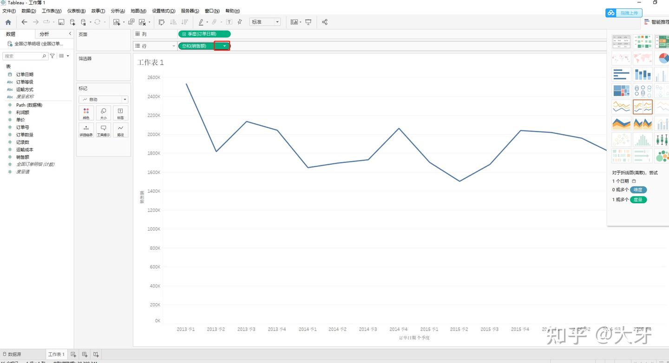This screenshot has height=363, width=669.
Task: Collapse the data pane with the chevron
Action: (70, 33)
